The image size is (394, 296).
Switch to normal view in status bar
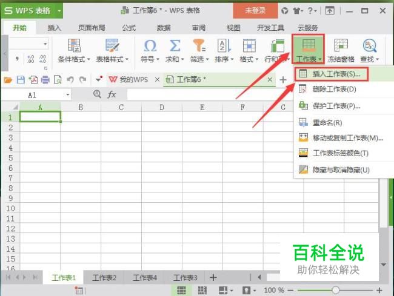click(x=181, y=290)
